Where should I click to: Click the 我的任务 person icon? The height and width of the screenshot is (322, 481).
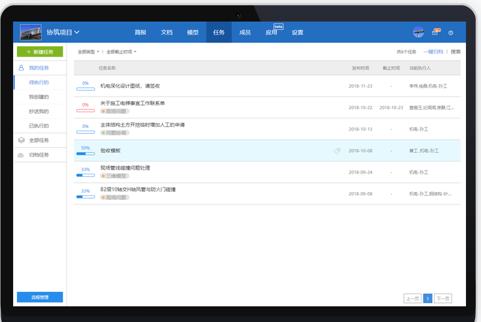click(x=21, y=68)
